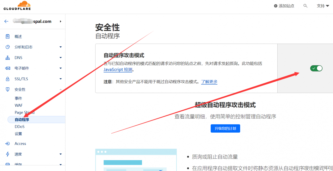
Task: Disable the 自动程序攻击模式 toggle switch
Action: coord(316,68)
